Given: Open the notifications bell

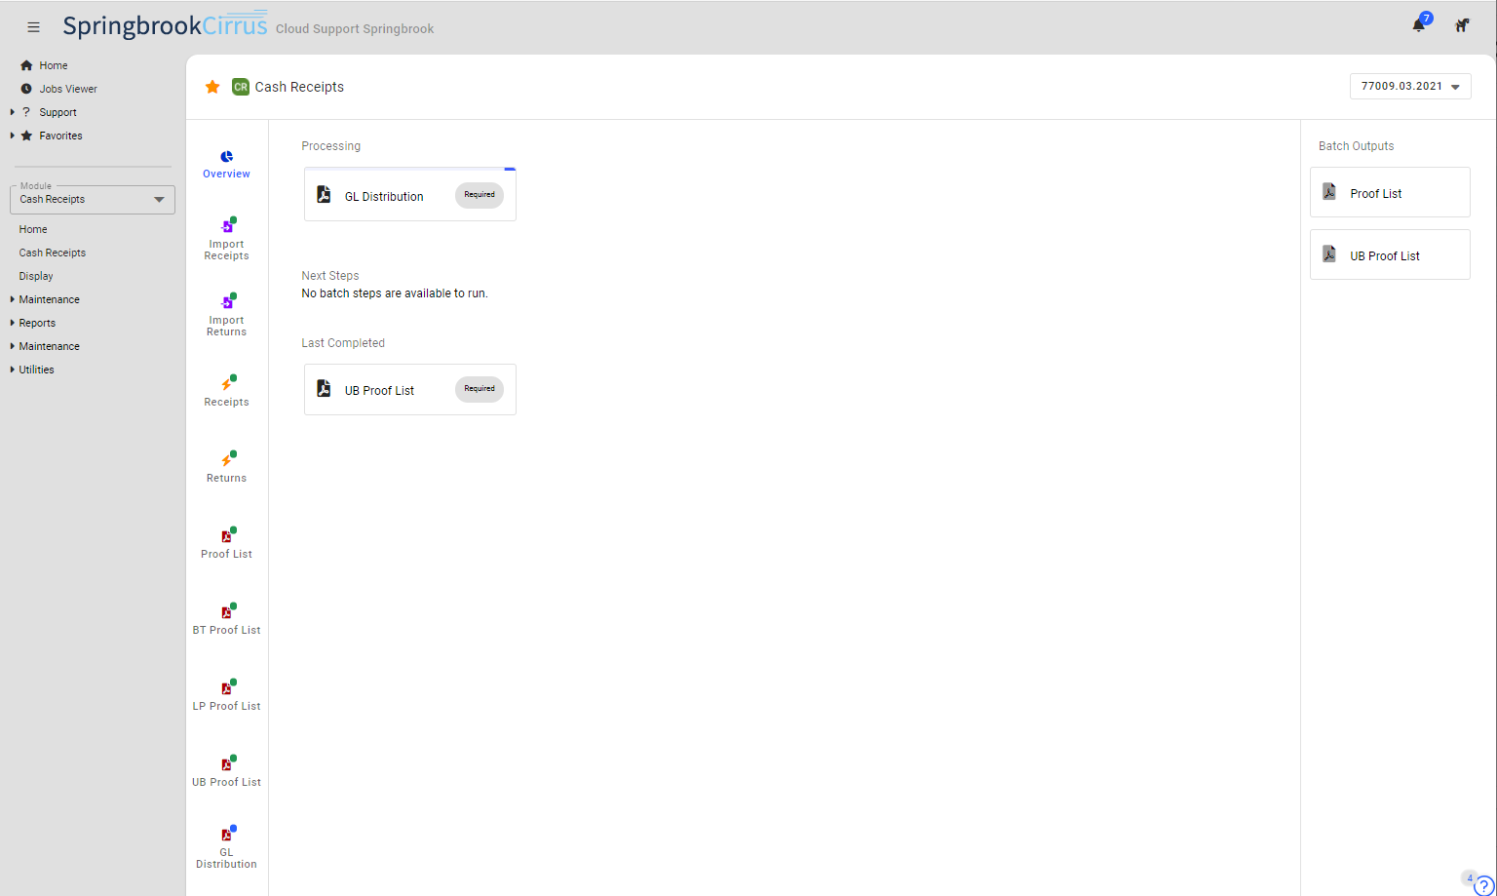Looking at the screenshot, I should click(1419, 25).
